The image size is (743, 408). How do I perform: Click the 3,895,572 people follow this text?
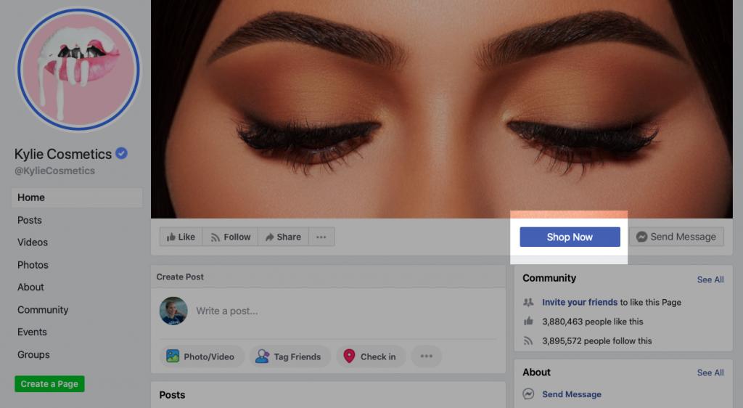[x=596, y=341]
